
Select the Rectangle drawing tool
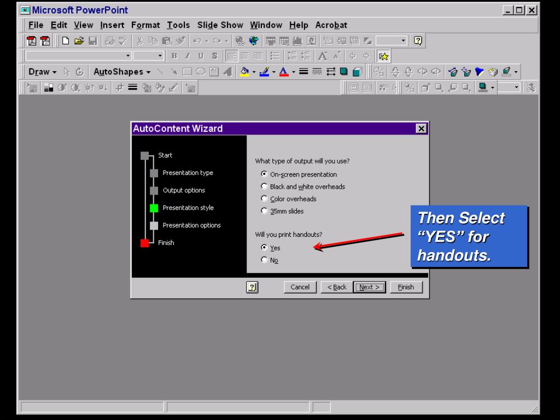tap(187, 72)
